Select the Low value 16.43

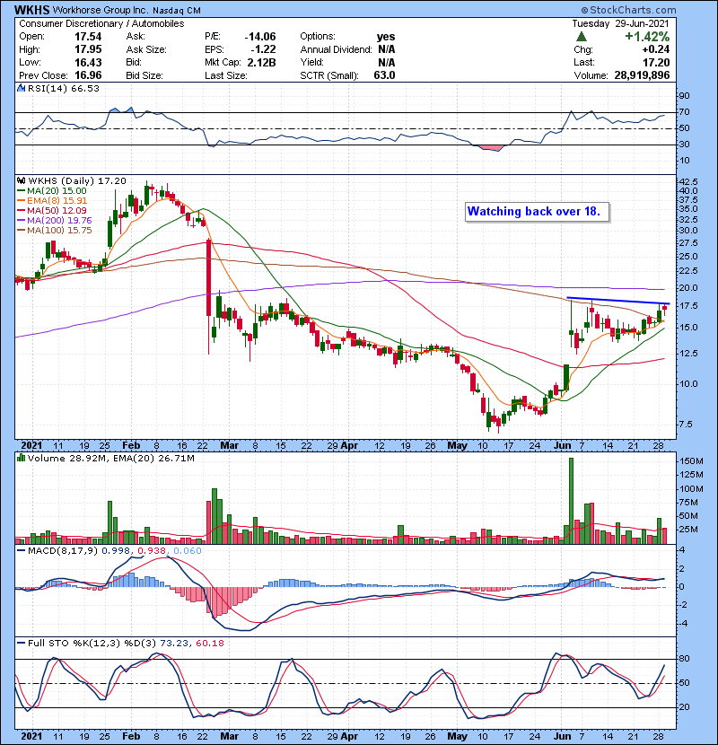pos(88,63)
